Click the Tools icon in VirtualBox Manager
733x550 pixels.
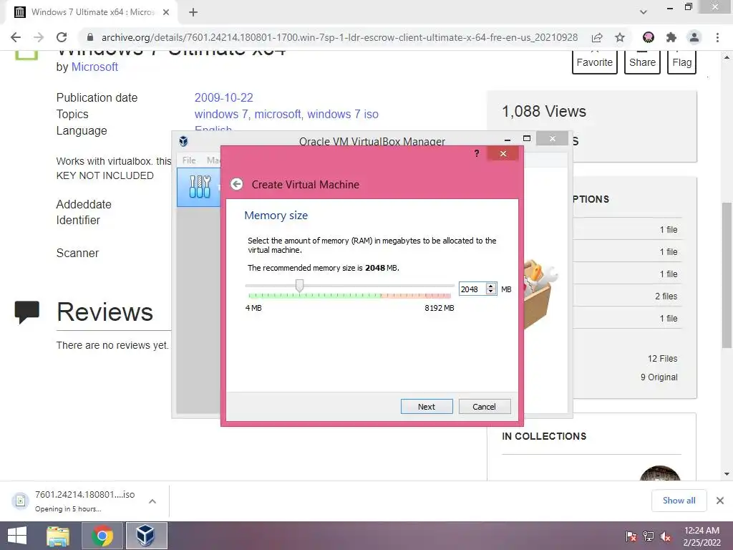coord(200,187)
